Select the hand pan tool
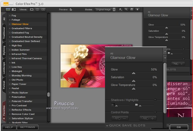Screen dimensions: 193x131 pyautogui.click(x=132, y=9)
